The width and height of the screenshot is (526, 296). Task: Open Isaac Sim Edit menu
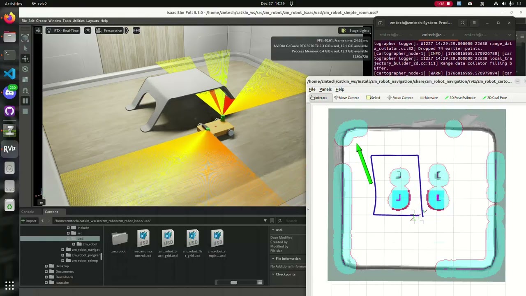point(31,21)
